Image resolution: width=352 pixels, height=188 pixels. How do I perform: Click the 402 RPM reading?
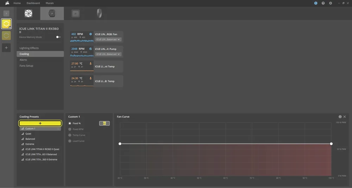(77, 34)
